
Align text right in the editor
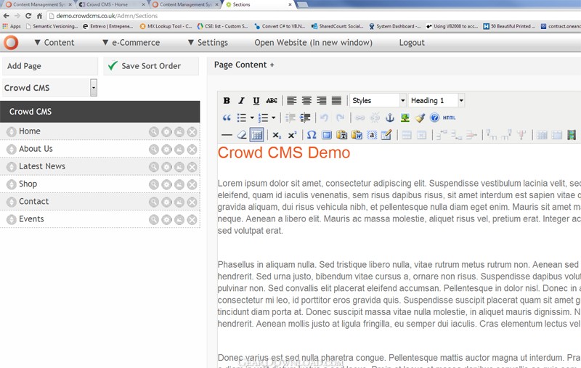(321, 100)
